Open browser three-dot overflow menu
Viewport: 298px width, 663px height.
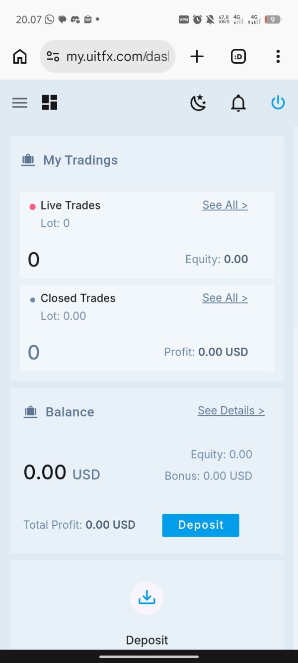click(278, 57)
